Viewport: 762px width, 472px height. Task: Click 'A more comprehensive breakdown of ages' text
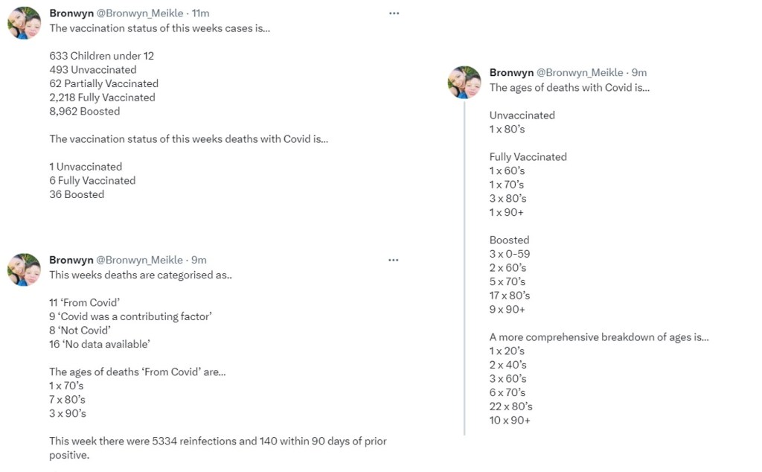[598, 337]
